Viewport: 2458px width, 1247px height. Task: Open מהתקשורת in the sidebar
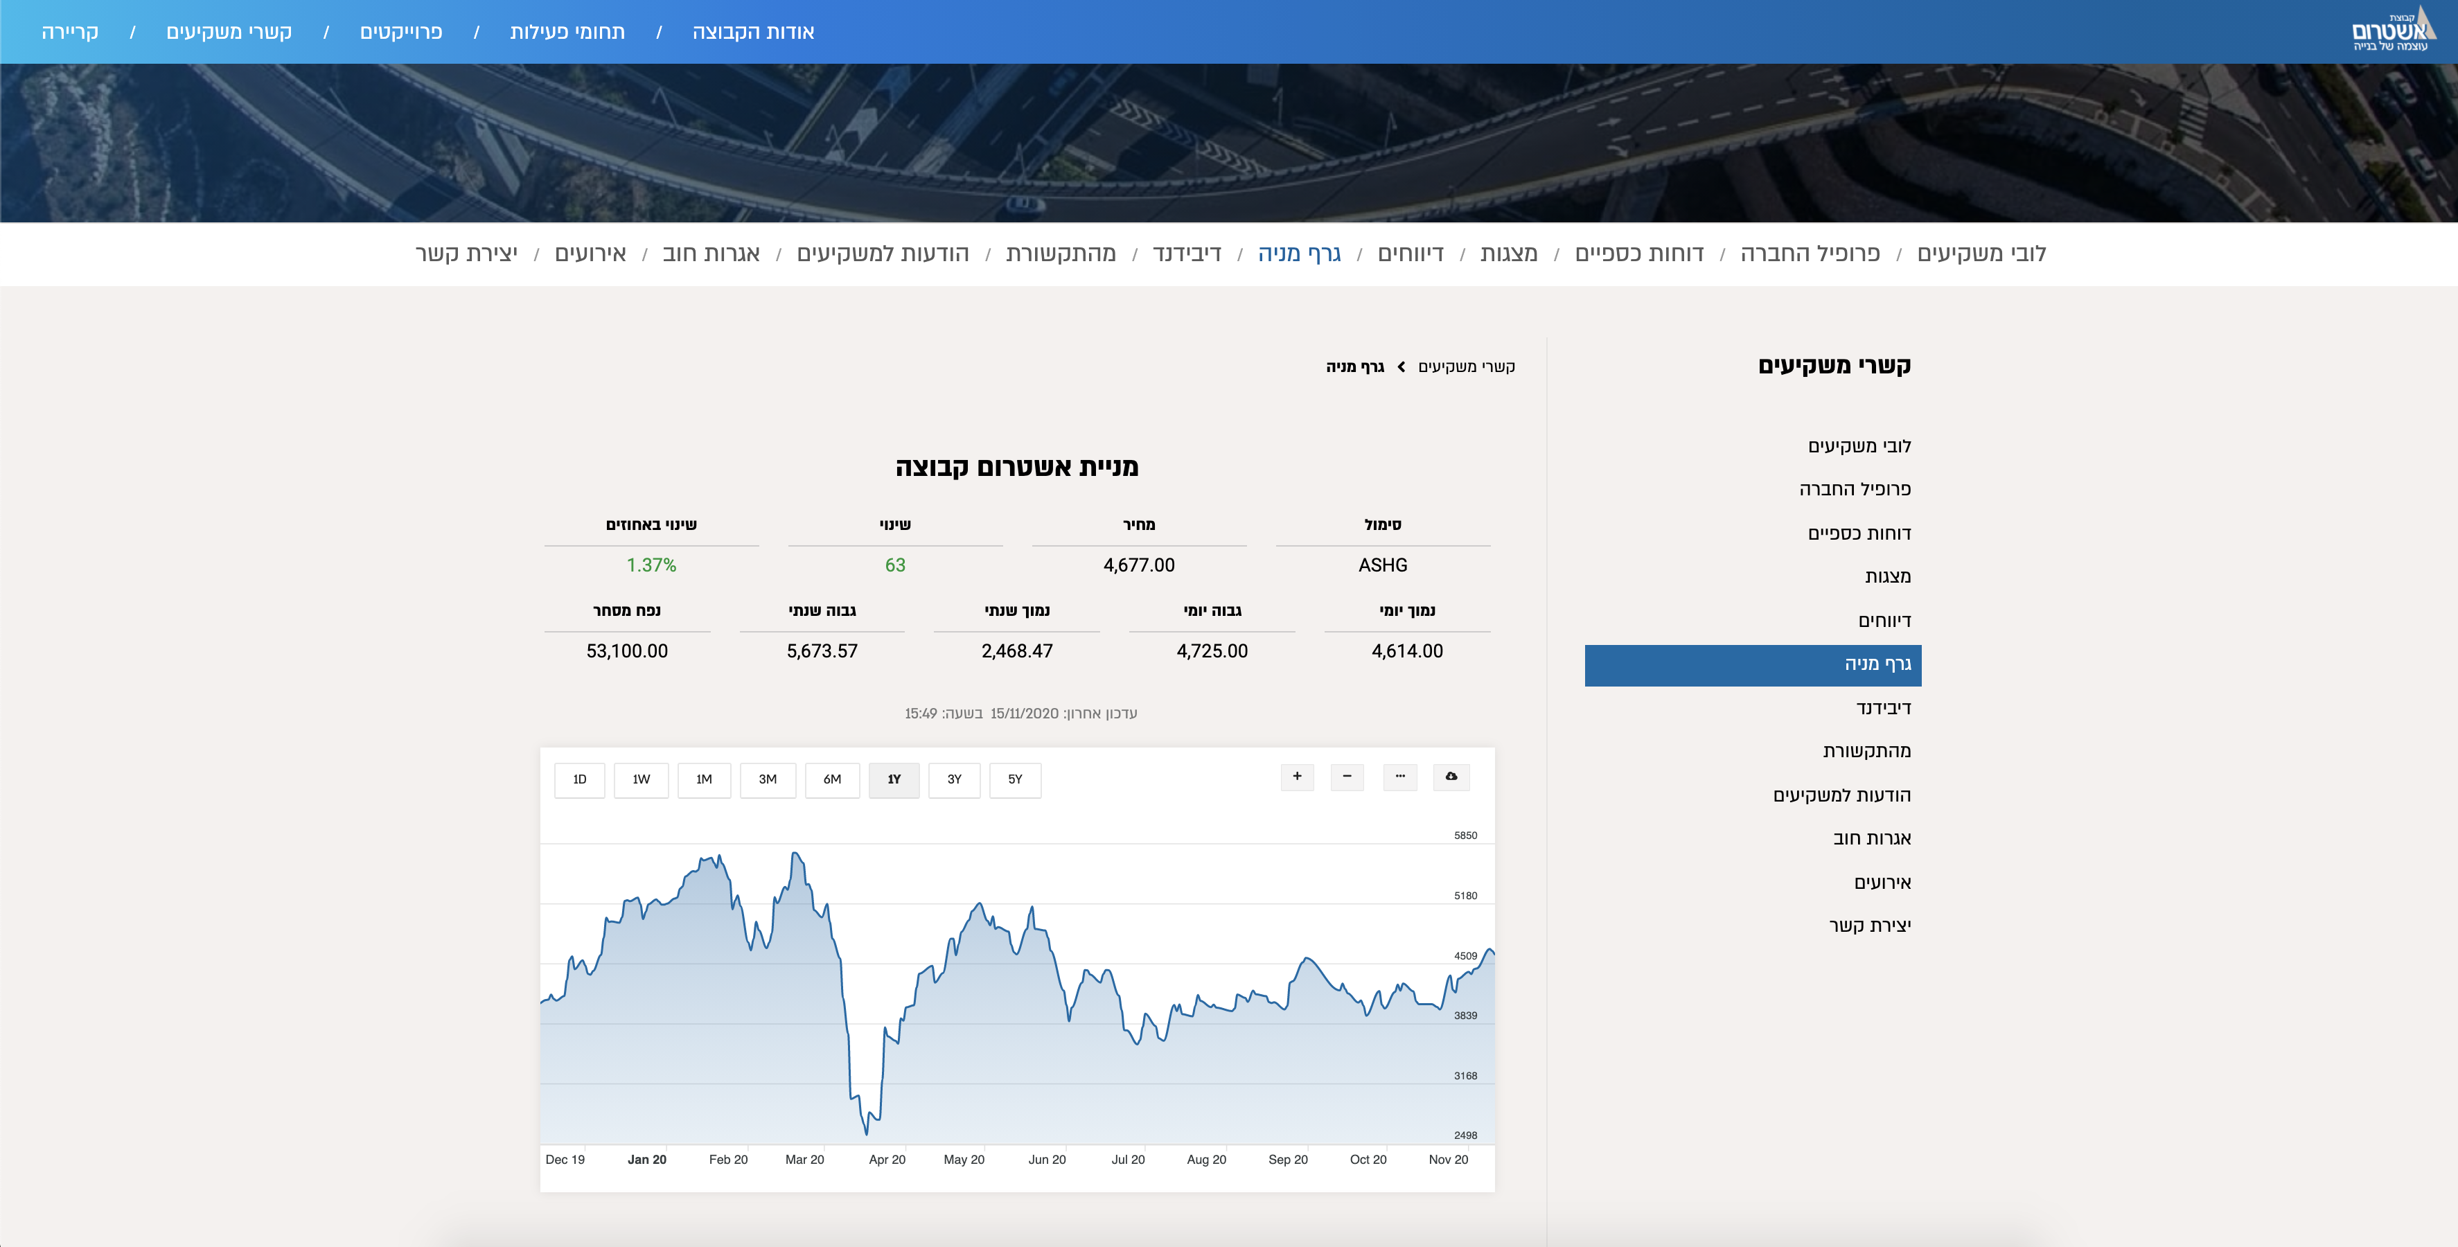click(1866, 751)
